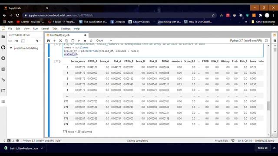The width and height of the screenshot is (278, 156).
Task: Close the downloads bar
Action: tap(274, 148)
